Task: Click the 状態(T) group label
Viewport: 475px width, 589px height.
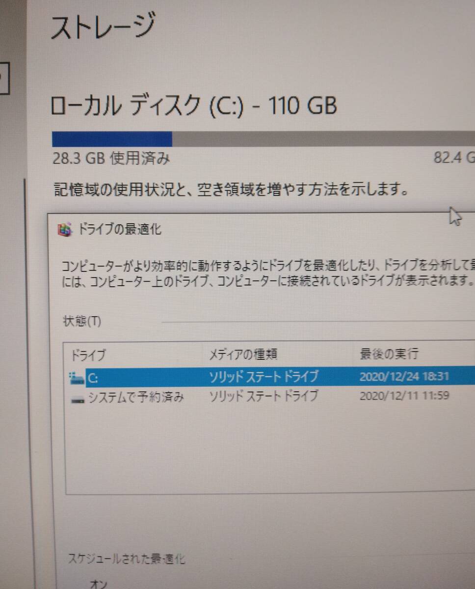Action: click(82, 321)
